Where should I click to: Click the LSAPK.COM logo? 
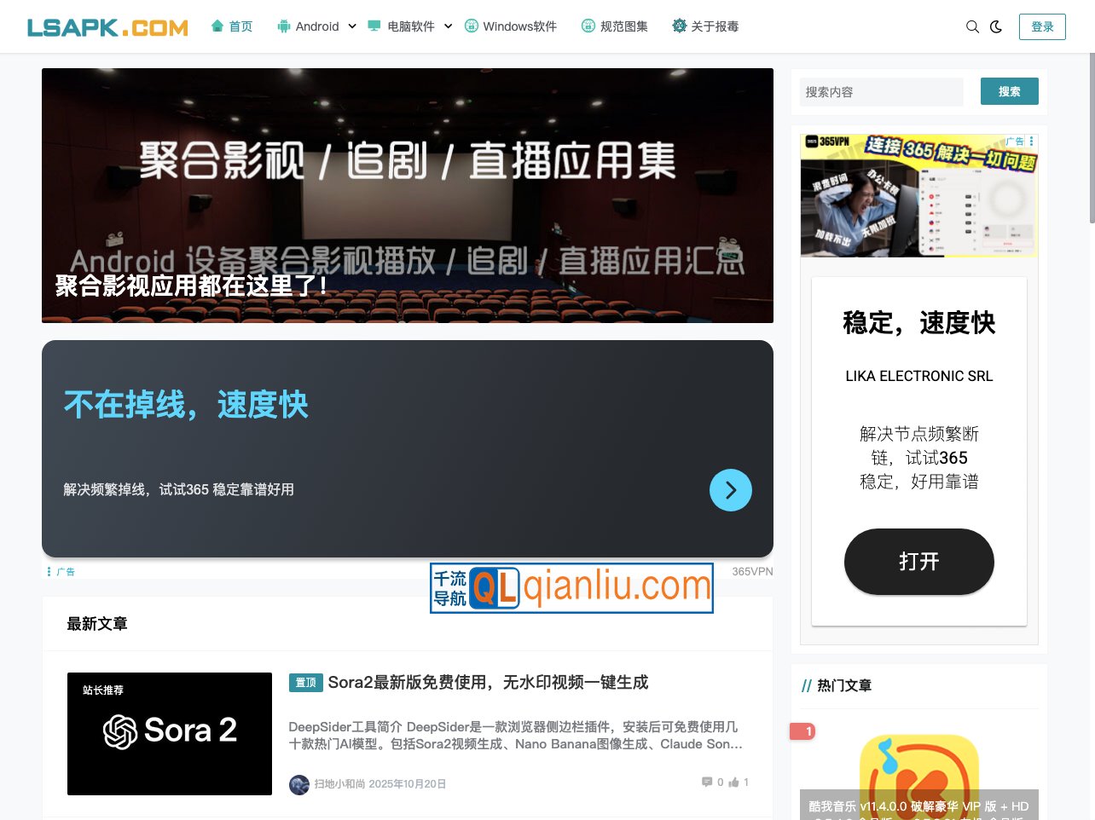(x=107, y=26)
